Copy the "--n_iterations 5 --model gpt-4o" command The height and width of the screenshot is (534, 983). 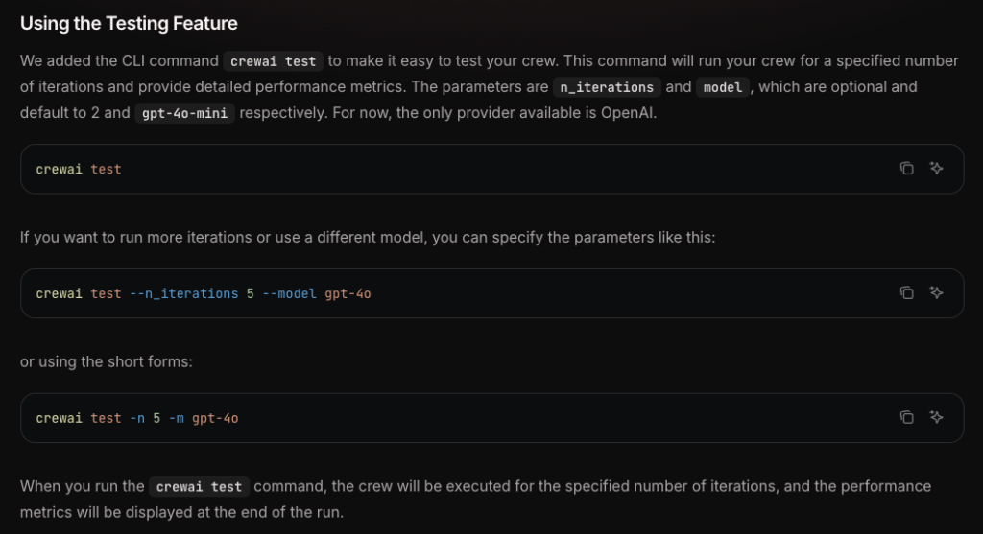tap(906, 293)
